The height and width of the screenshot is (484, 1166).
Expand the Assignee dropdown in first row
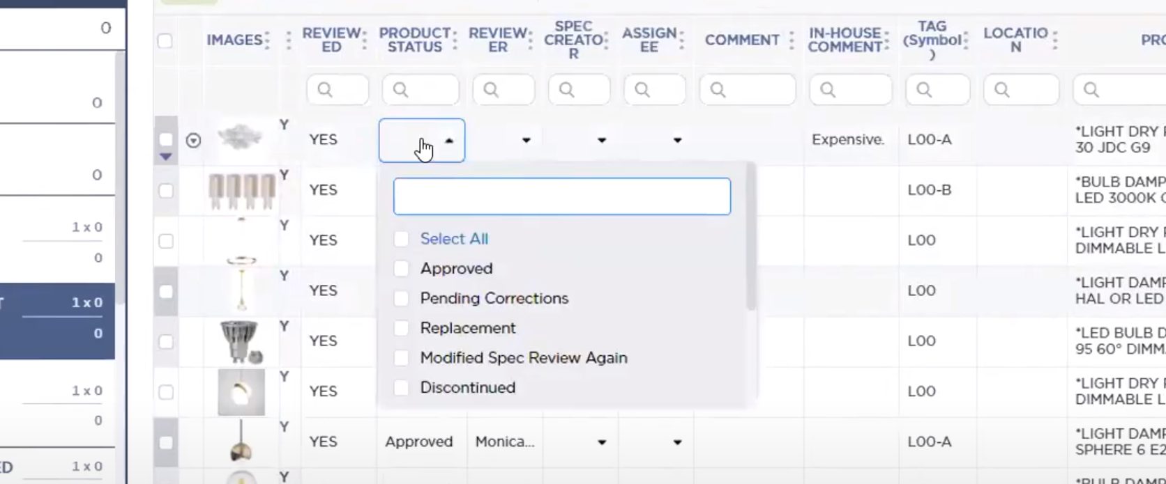coord(676,141)
